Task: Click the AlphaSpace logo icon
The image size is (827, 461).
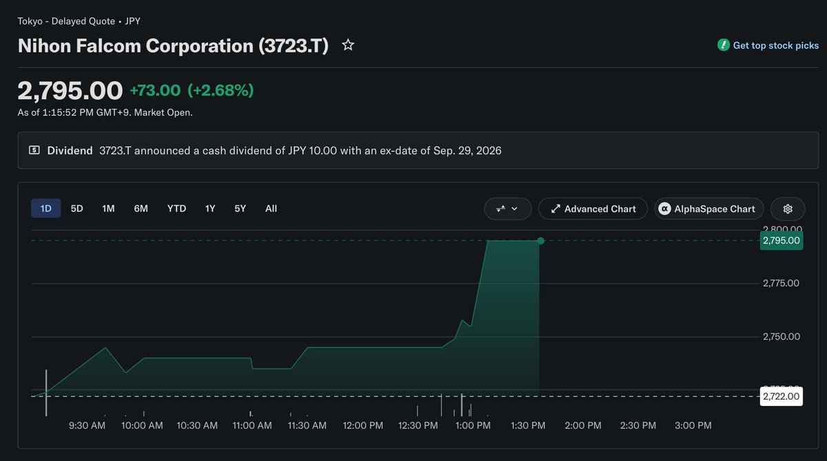Action: click(x=664, y=209)
